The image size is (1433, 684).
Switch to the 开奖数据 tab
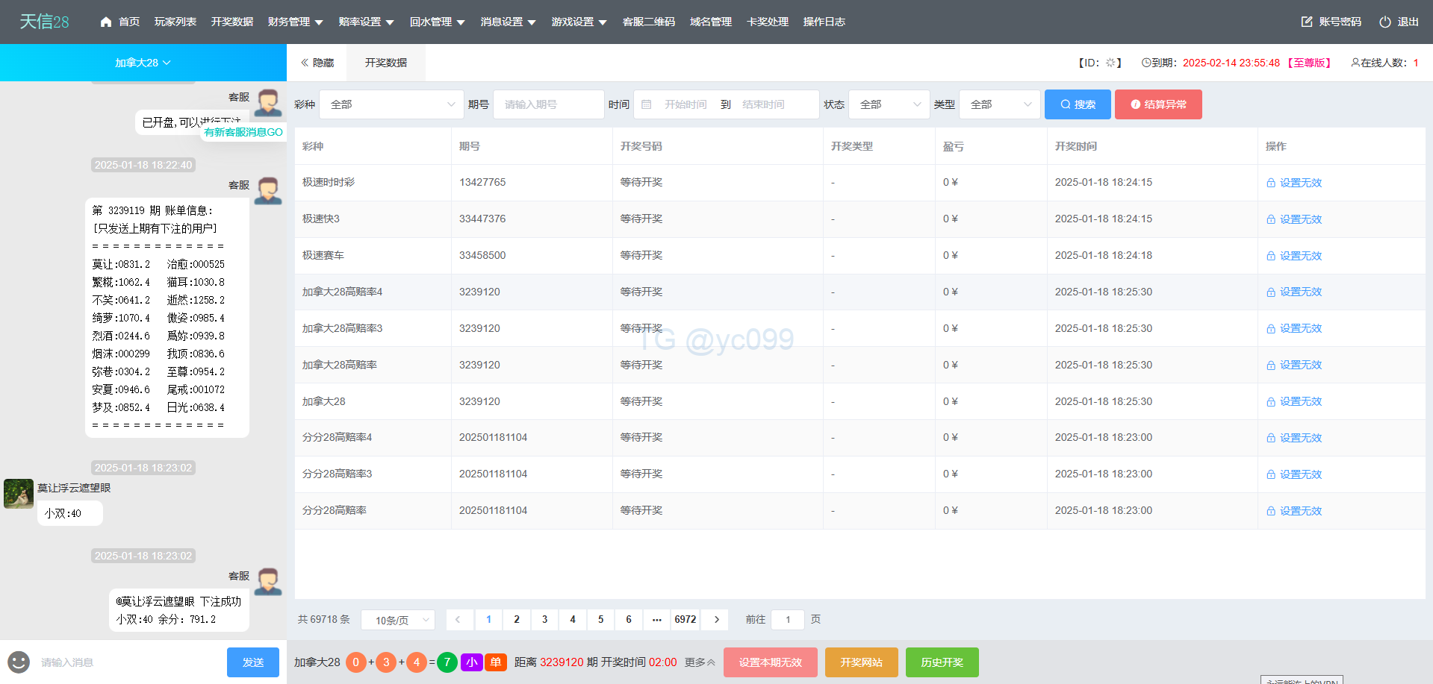point(386,63)
